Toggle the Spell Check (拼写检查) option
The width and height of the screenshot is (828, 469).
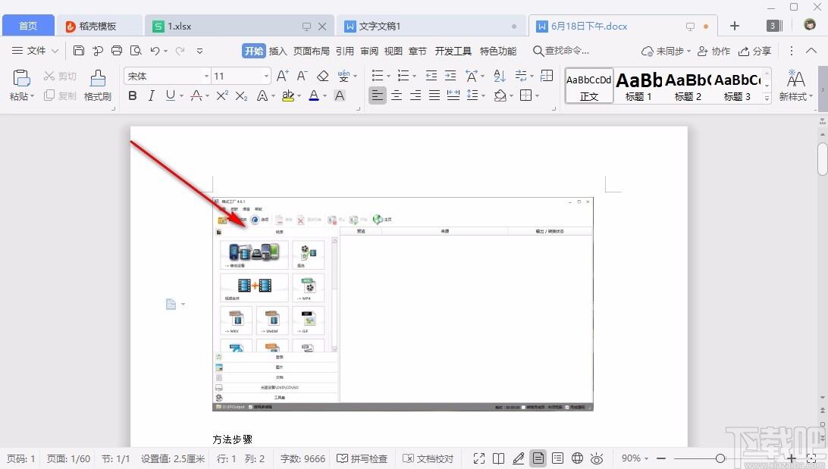[x=362, y=458]
